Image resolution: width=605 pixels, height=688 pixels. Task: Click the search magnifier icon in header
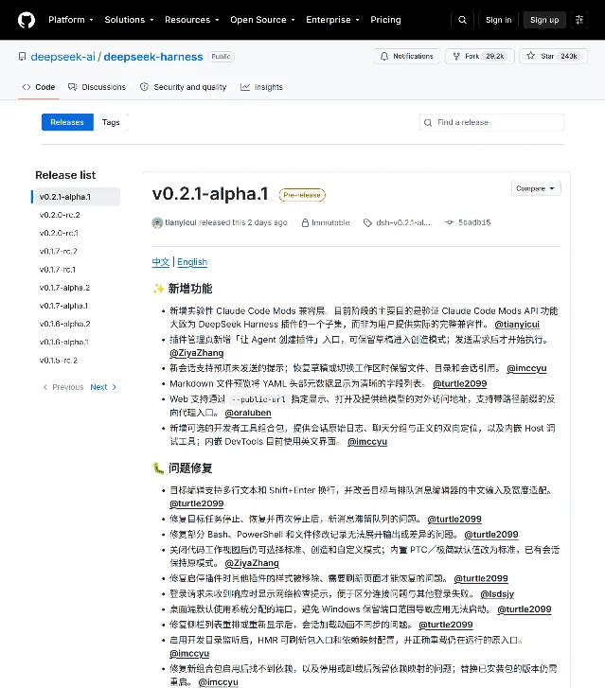coord(462,20)
